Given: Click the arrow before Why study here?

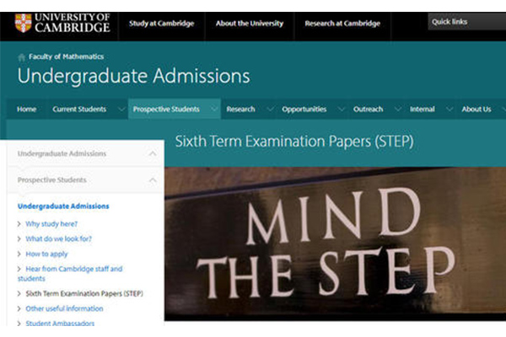Looking at the screenshot, I should pyautogui.click(x=19, y=224).
